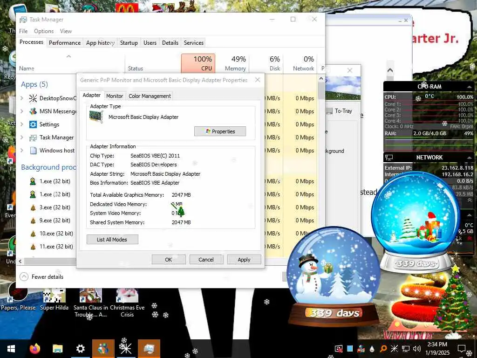Switch to the Users tab
The image size is (477, 358).
pos(150,43)
